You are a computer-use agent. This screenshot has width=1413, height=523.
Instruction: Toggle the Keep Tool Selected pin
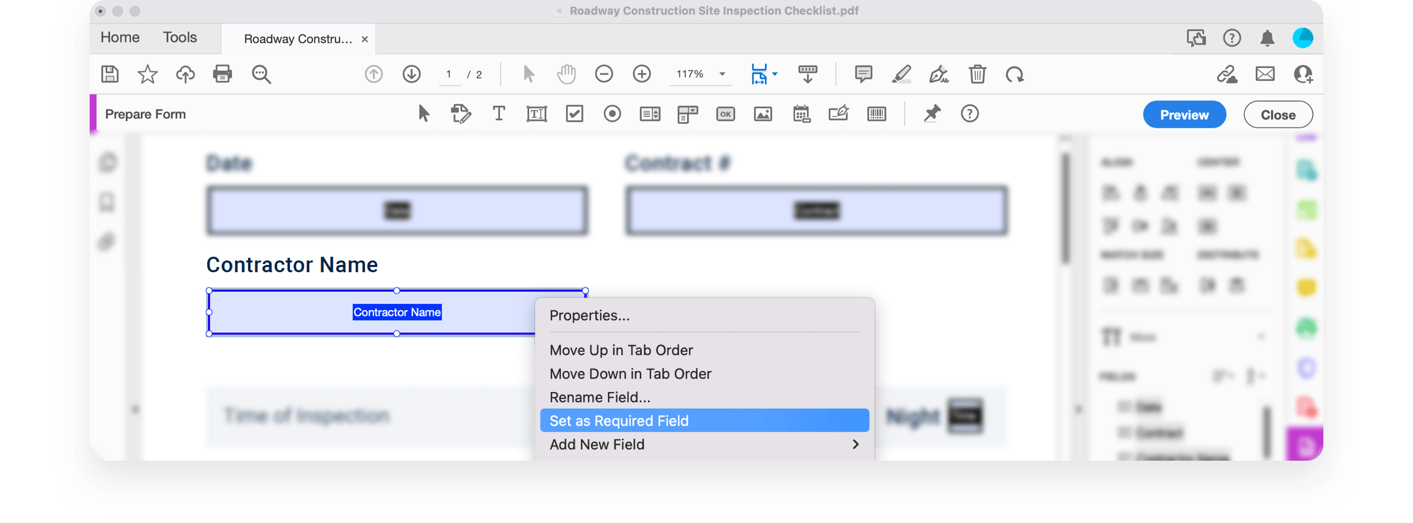coord(932,114)
